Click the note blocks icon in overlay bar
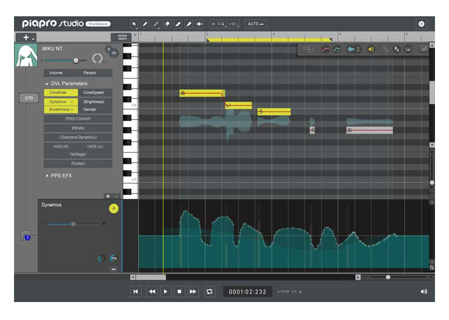The width and height of the screenshot is (449, 320). click(308, 49)
